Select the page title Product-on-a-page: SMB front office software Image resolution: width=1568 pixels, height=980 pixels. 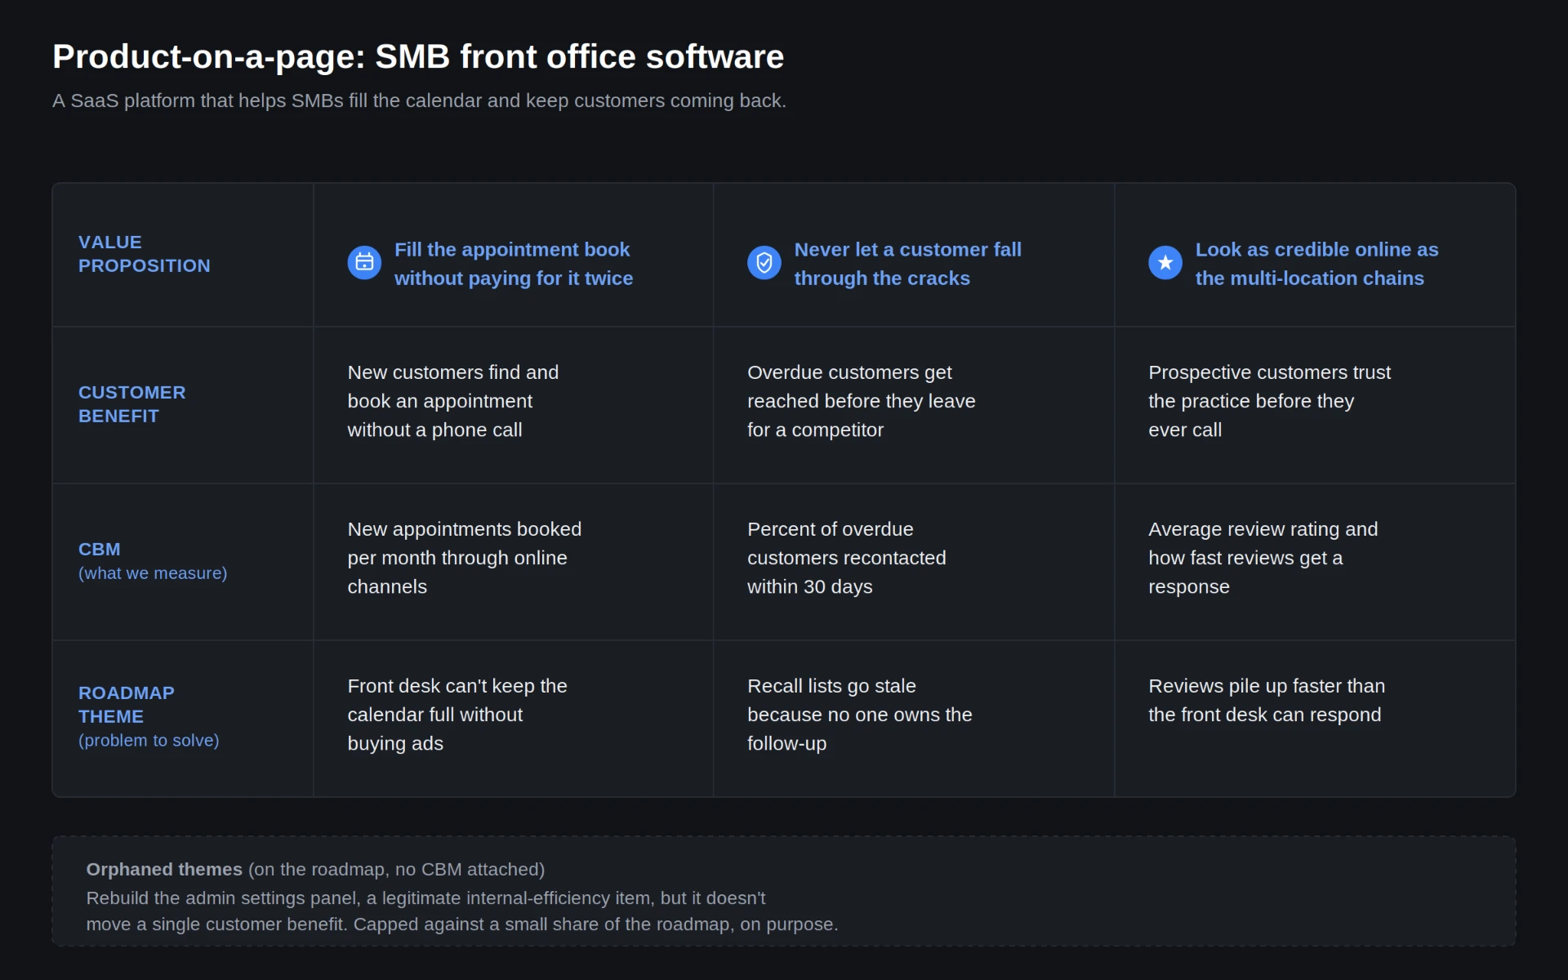pyautogui.click(x=418, y=56)
